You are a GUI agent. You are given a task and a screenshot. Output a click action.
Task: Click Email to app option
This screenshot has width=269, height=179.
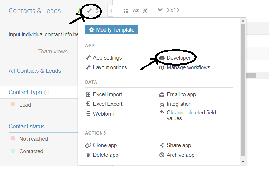pyautogui.click(x=181, y=94)
